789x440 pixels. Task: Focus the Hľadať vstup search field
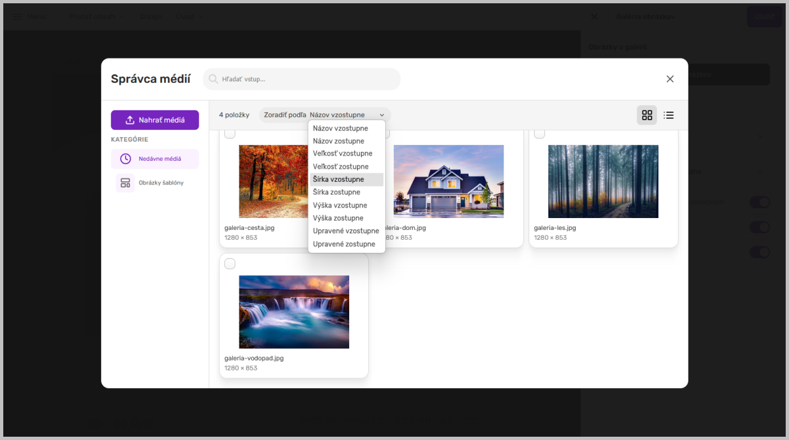(302, 79)
